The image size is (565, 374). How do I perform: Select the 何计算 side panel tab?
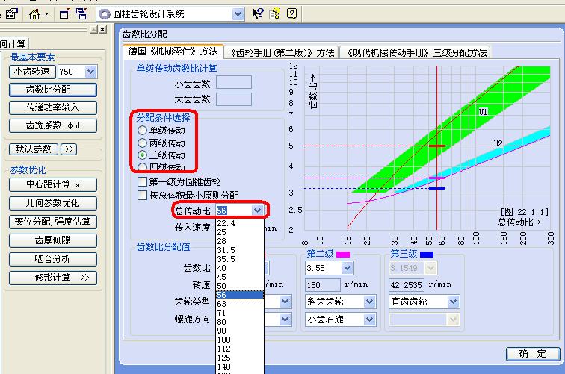click(13, 44)
